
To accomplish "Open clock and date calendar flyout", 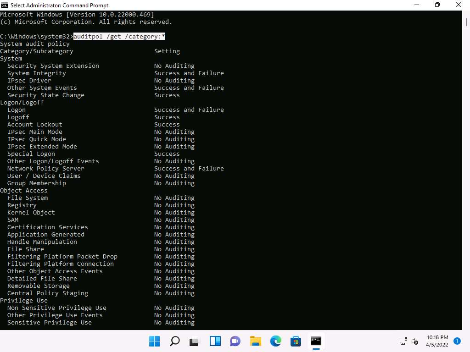I will pyautogui.click(x=437, y=341).
